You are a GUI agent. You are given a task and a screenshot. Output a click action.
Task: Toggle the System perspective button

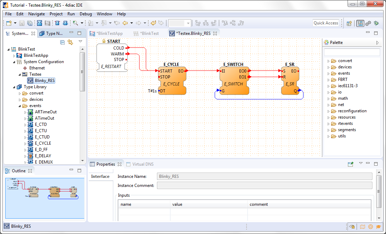point(360,23)
